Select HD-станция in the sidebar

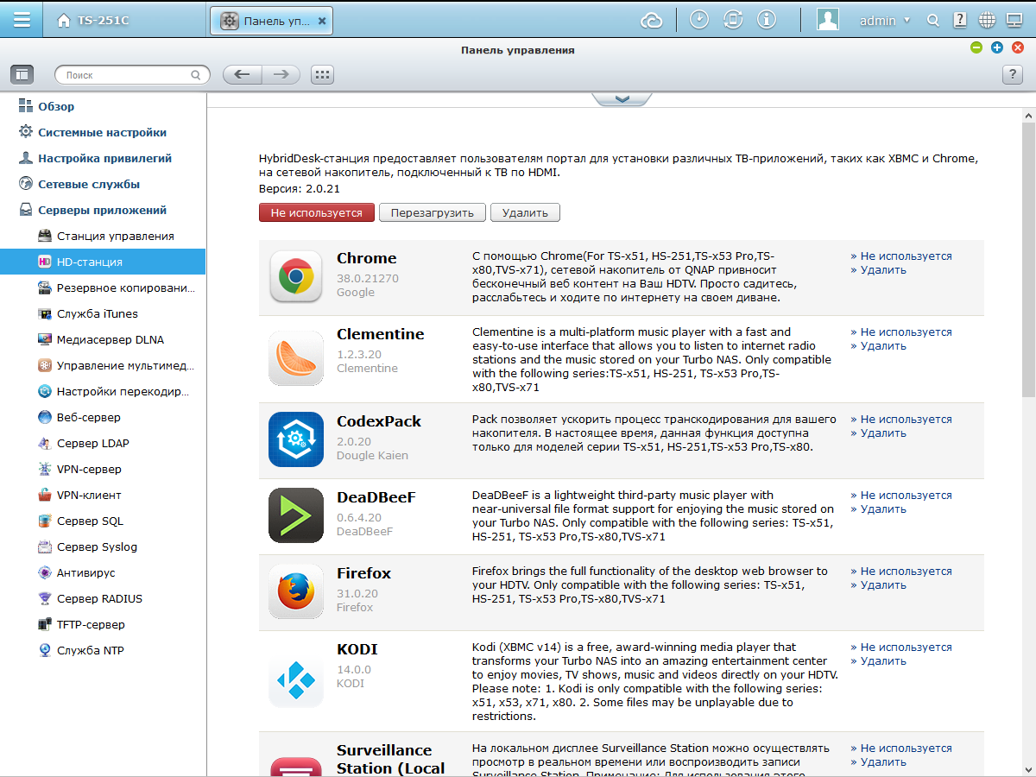(103, 262)
